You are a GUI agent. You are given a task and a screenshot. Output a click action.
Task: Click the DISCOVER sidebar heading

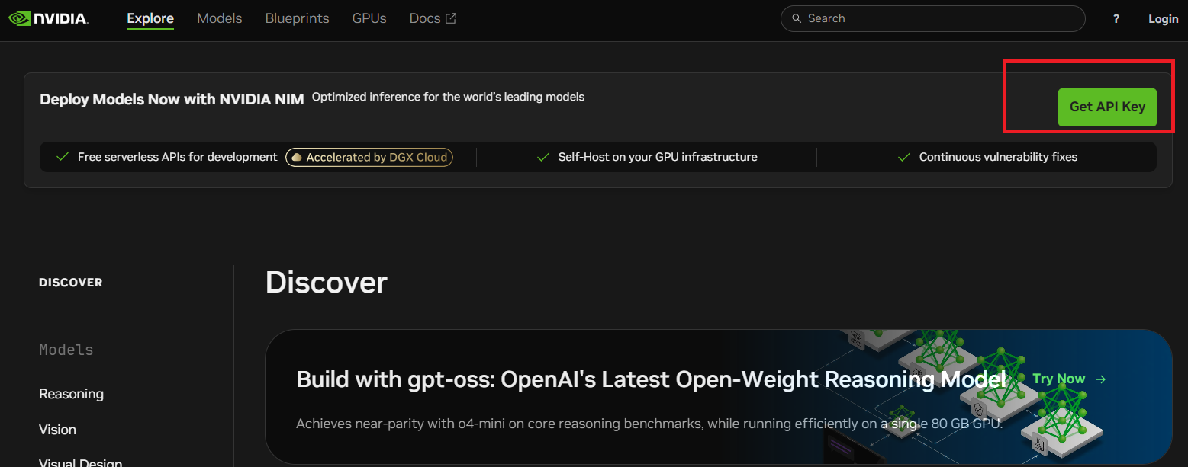[x=70, y=283]
